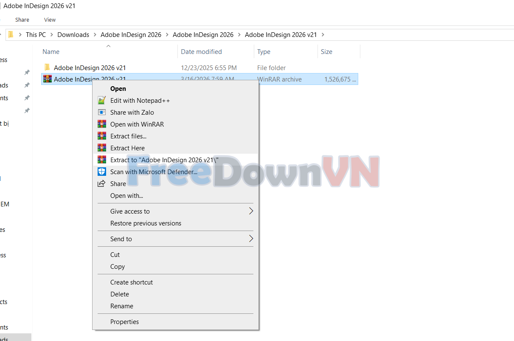This screenshot has height=341, width=514.
Task: Switch to the Share ribbon tab
Action: pyautogui.click(x=22, y=20)
